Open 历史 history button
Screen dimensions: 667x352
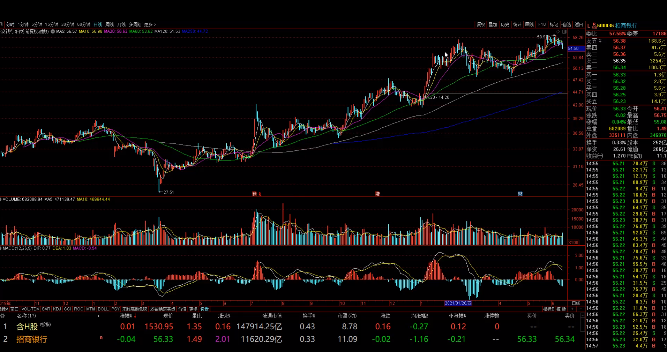click(505, 24)
